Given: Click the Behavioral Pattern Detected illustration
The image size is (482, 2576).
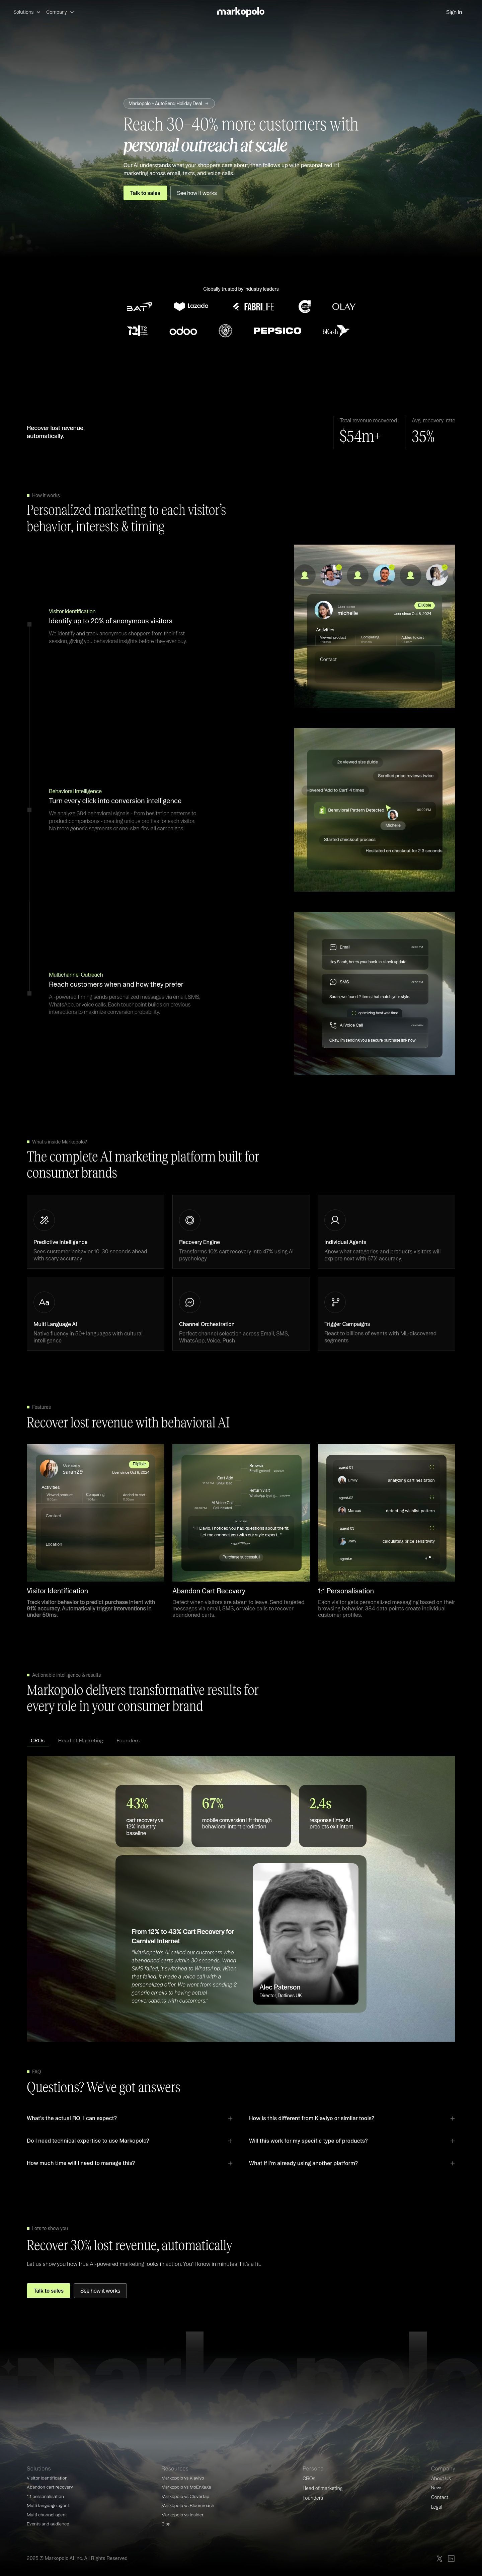Looking at the screenshot, I should (x=374, y=810).
